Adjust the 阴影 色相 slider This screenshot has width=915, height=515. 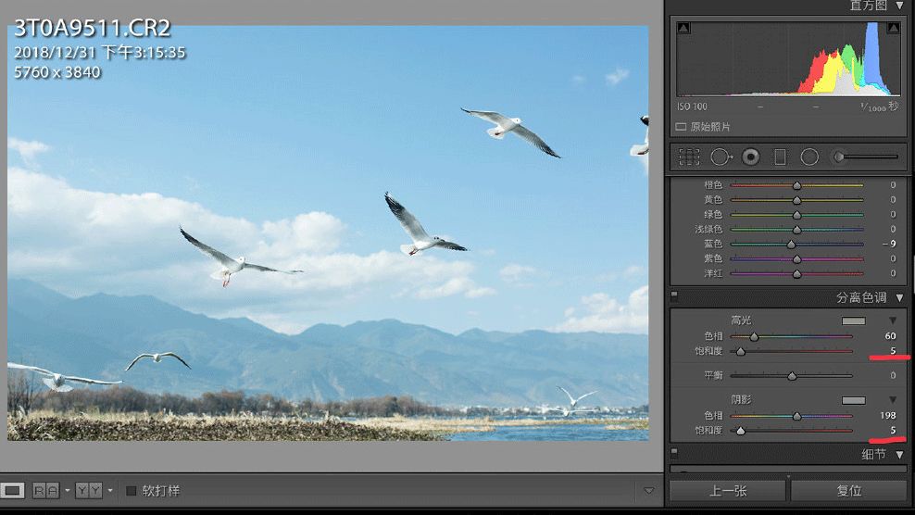pyautogui.click(x=792, y=416)
